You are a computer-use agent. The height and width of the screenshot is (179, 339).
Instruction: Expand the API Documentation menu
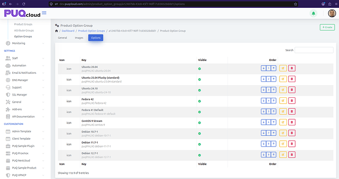click(25, 117)
